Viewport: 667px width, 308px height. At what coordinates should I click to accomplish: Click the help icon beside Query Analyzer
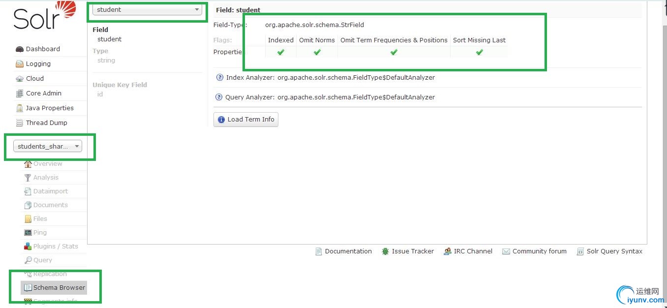pyautogui.click(x=219, y=97)
